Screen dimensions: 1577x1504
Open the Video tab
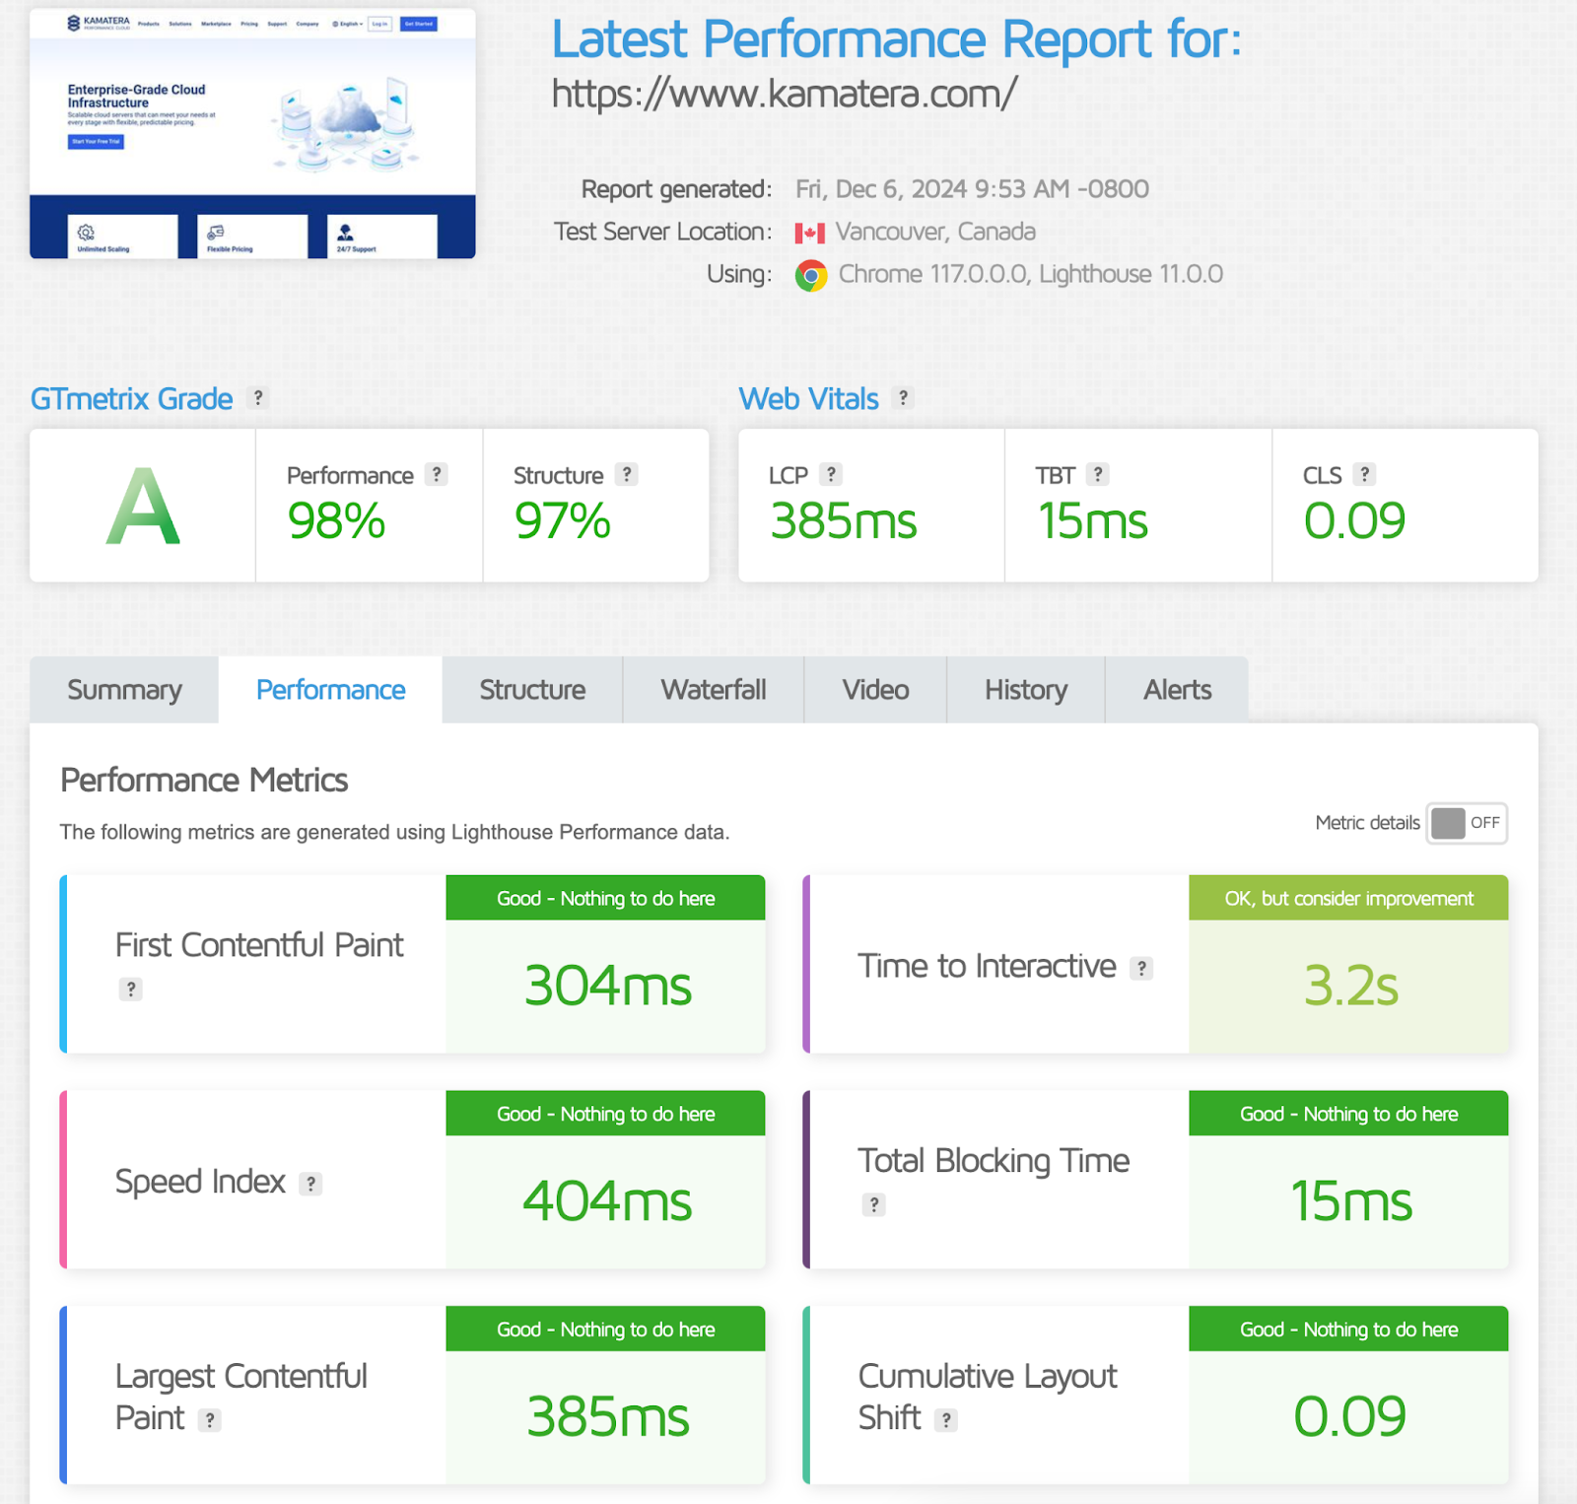coord(875,690)
